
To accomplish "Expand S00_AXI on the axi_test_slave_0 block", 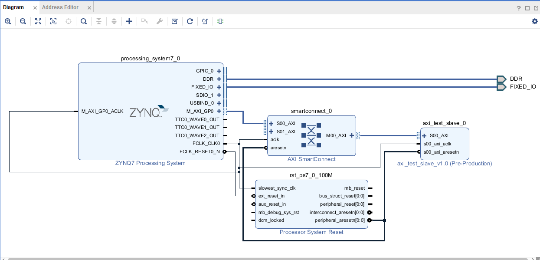I will pyautogui.click(x=424, y=135).
